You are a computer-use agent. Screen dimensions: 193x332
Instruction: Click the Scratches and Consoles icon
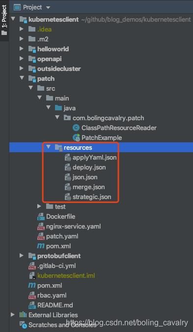tap(23, 325)
